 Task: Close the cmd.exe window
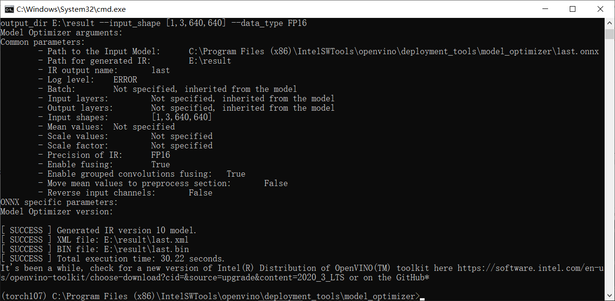(599, 9)
